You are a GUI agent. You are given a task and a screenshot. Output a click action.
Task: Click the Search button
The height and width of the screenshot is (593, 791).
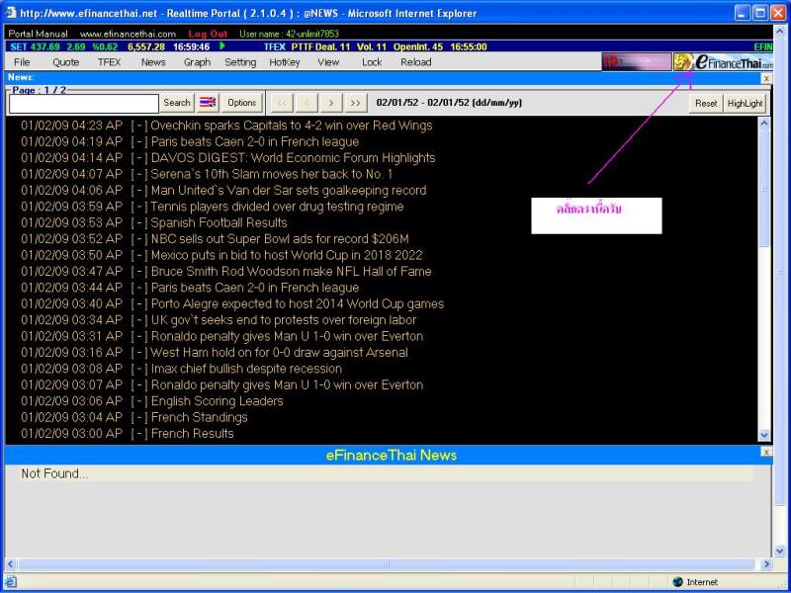(x=177, y=103)
